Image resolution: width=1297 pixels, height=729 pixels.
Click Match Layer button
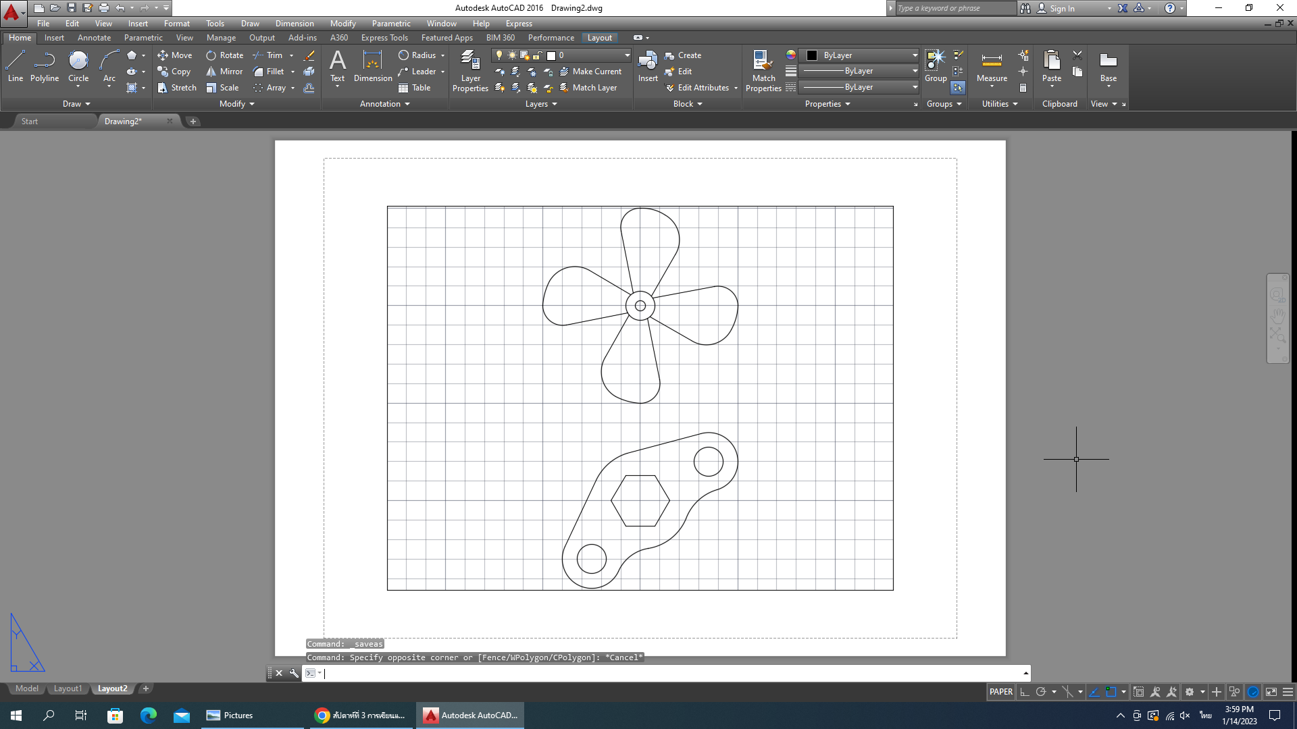click(588, 88)
